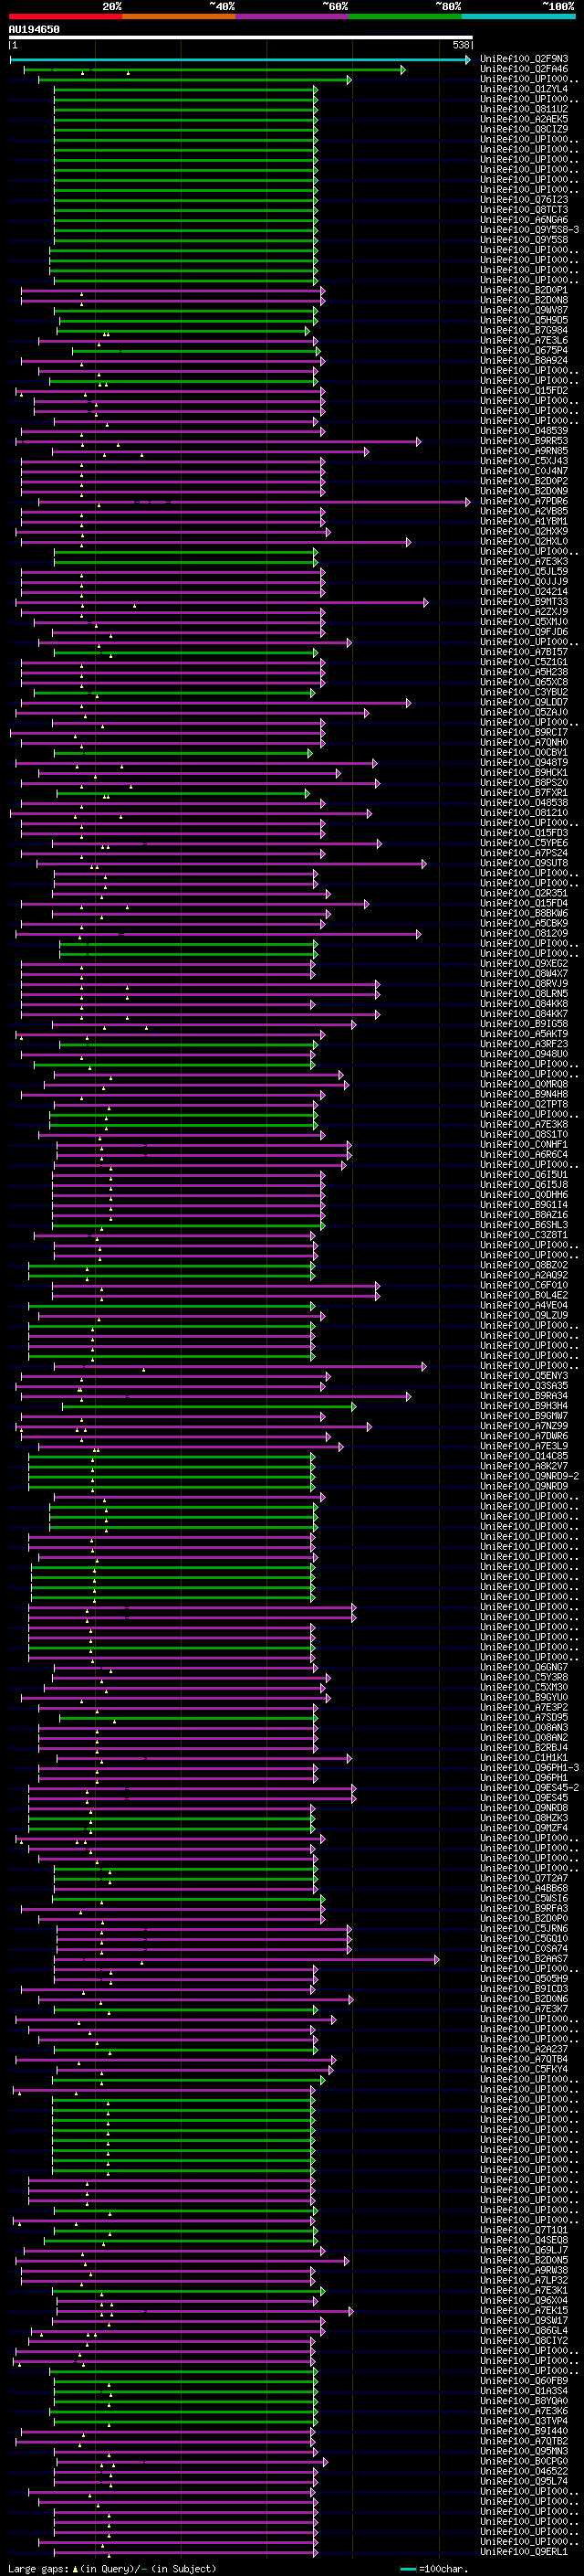
Task: Select hit UniRef100_Q0MRQ8
Action: tap(524, 1085)
